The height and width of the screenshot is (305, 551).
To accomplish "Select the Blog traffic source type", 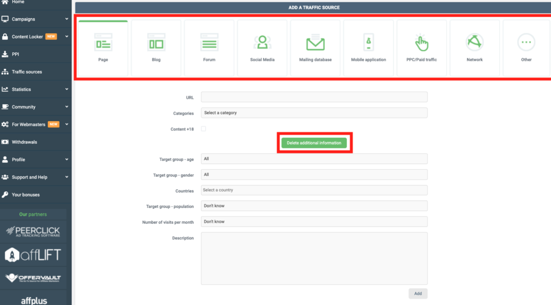I will pos(156,47).
